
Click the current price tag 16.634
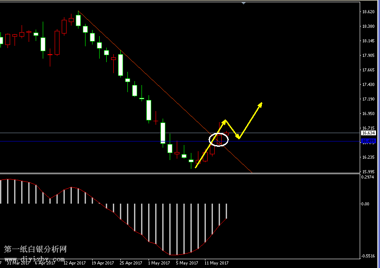(x=368, y=133)
